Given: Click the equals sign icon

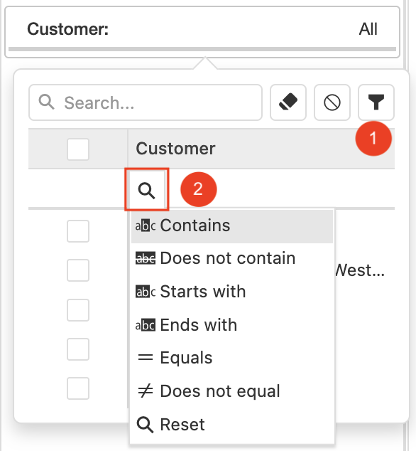Looking at the screenshot, I should tap(146, 358).
